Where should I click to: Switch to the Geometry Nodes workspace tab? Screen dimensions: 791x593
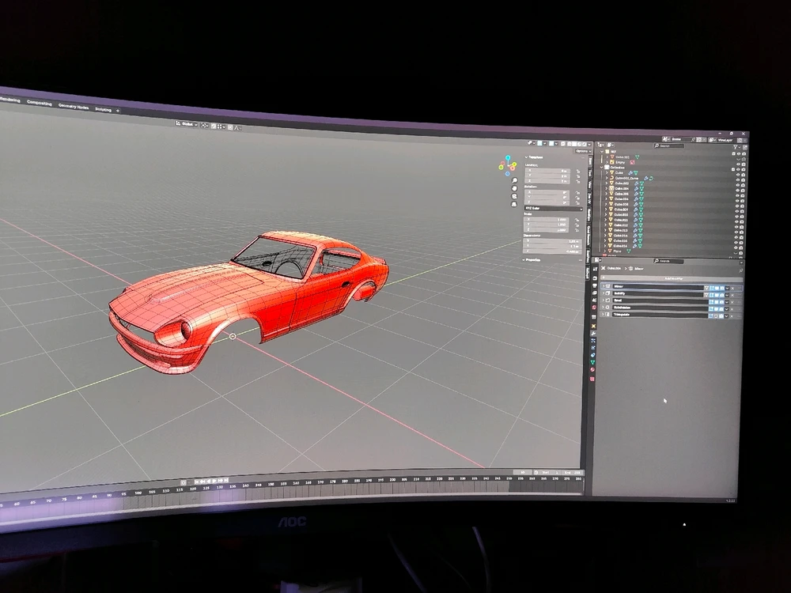pos(73,107)
